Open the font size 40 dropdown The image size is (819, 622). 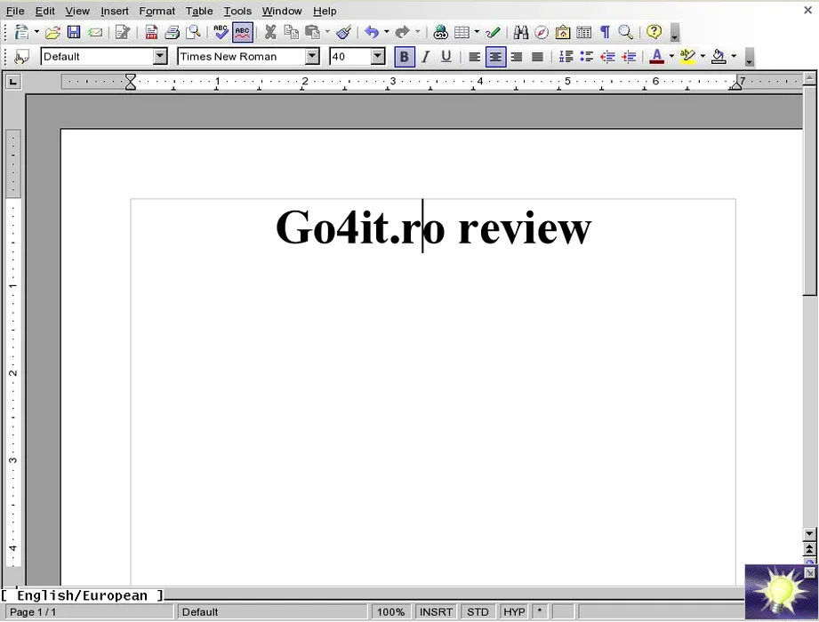[x=378, y=57]
